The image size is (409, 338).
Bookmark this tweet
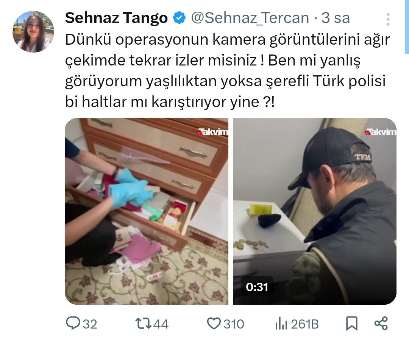[351, 324]
